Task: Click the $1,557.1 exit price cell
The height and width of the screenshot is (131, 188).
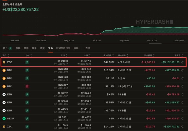Action: click(x=86, y=61)
